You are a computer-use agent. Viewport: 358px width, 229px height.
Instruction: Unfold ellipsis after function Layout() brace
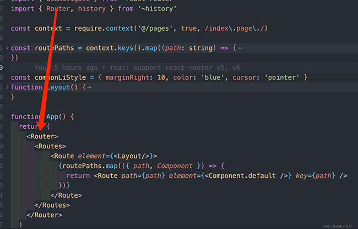tap(89, 87)
